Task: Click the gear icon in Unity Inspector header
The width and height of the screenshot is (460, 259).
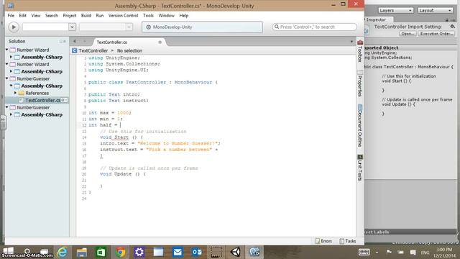Action: tap(452, 27)
